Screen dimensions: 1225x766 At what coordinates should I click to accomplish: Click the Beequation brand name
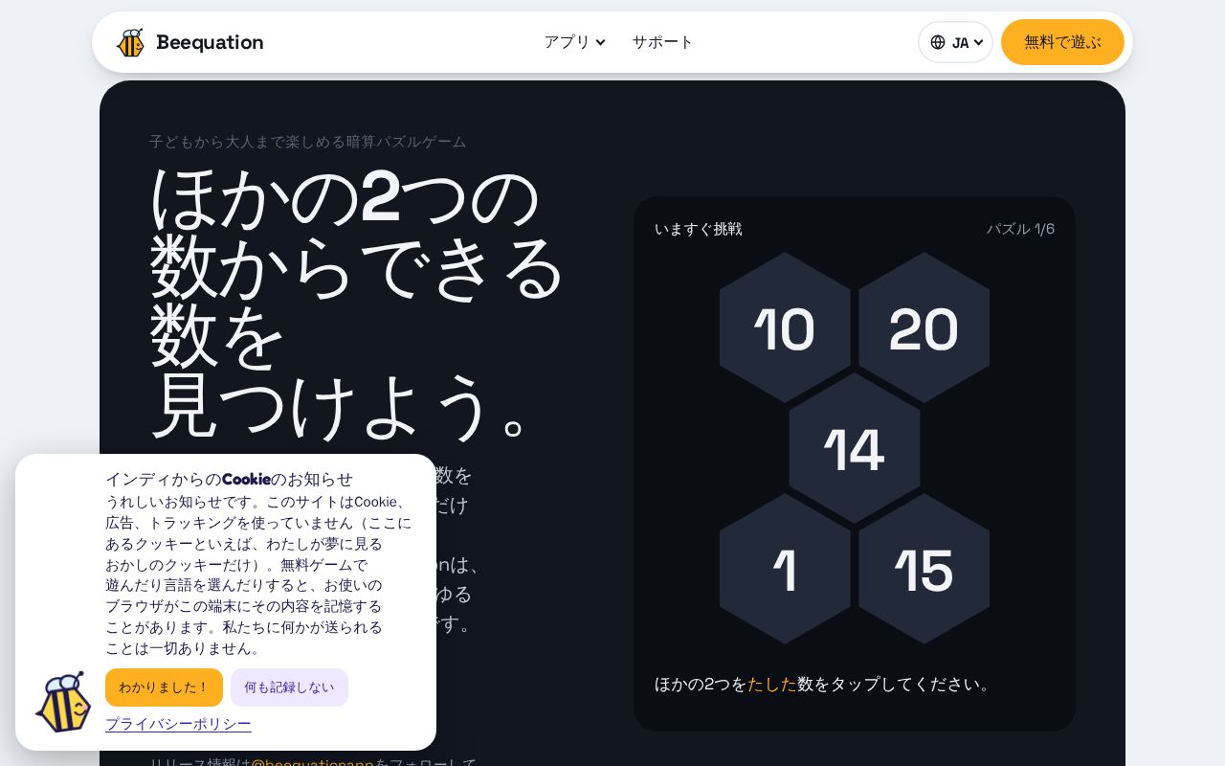[x=210, y=42]
